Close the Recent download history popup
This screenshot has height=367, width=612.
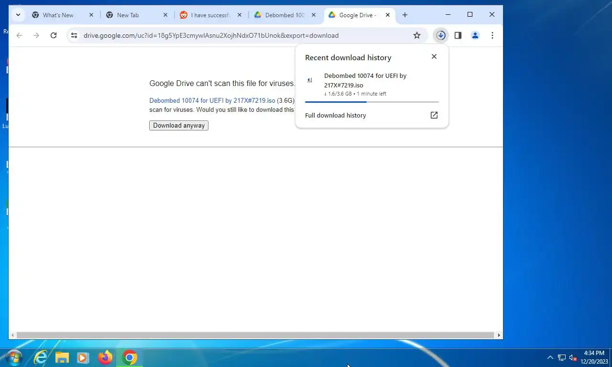click(x=434, y=56)
